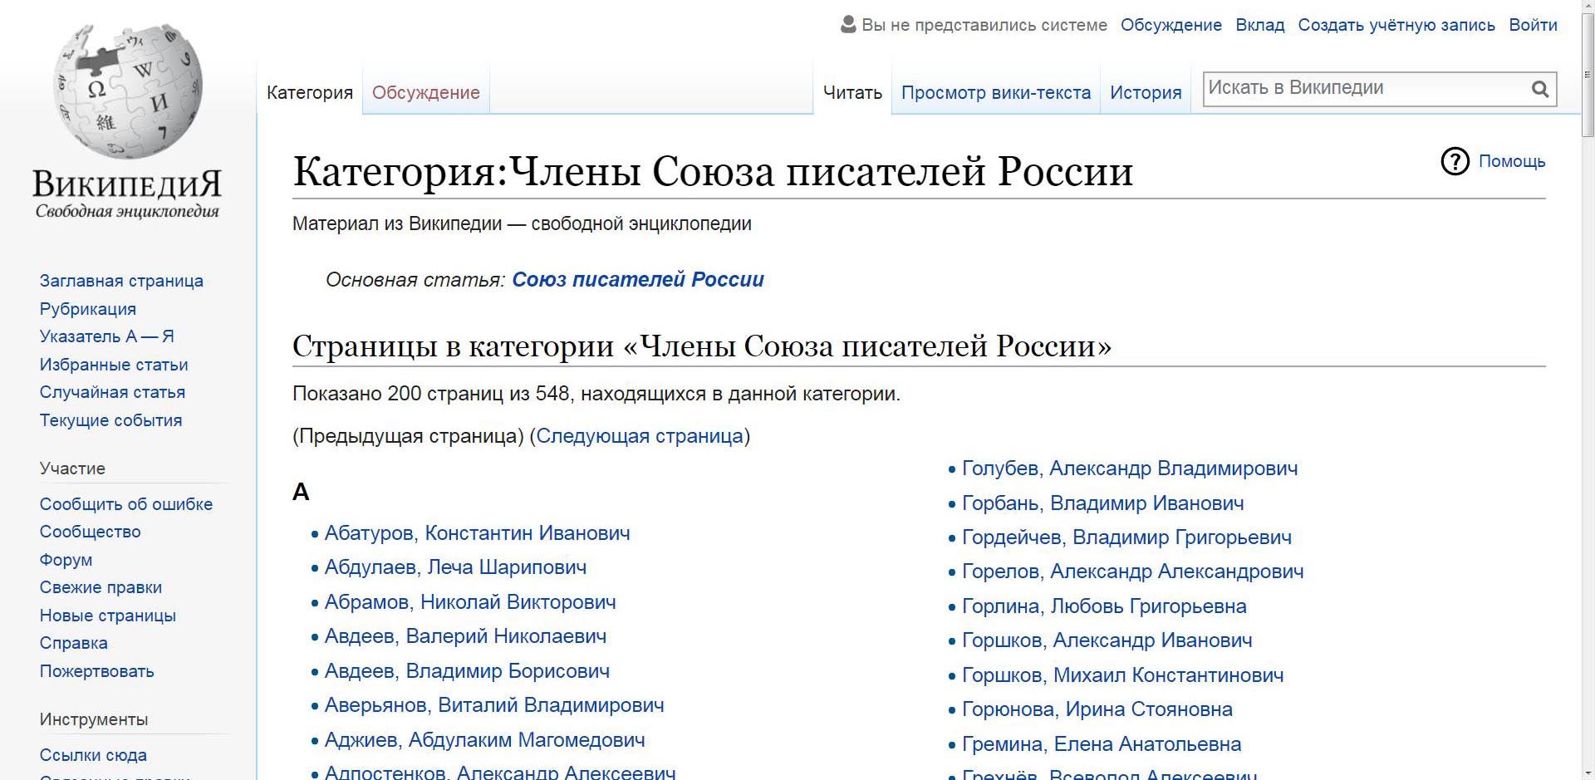Click the Пожертвовать donate link

pos(96,671)
